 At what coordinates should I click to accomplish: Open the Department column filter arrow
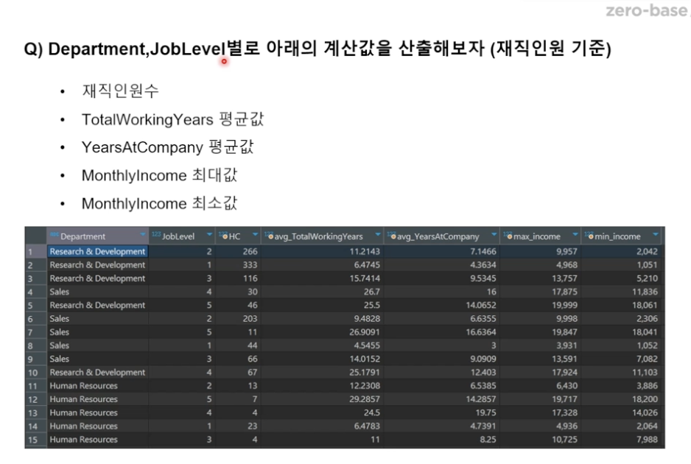[x=142, y=234]
